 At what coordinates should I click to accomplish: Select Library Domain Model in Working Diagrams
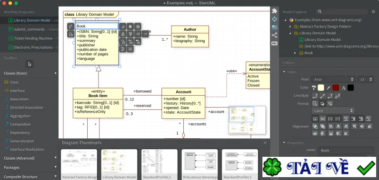point(29,20)
